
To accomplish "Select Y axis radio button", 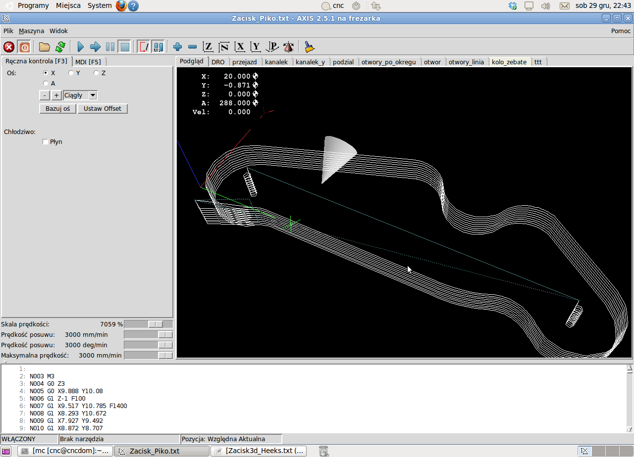I will point(71,73).
